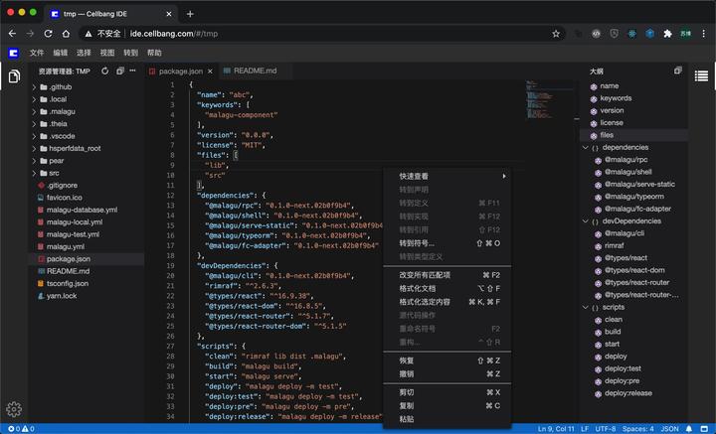Open the 视图 menu

pos(107,53)
